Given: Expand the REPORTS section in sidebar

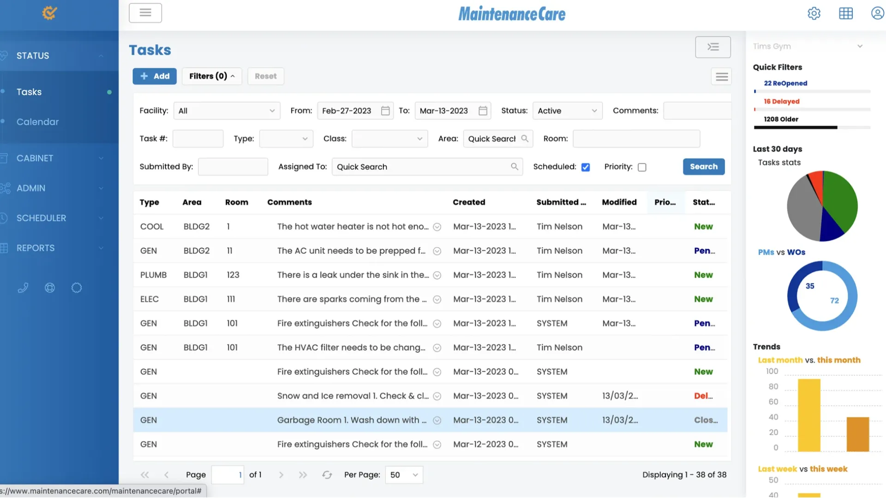Looking at the screenshot, I should pos(35,248).
